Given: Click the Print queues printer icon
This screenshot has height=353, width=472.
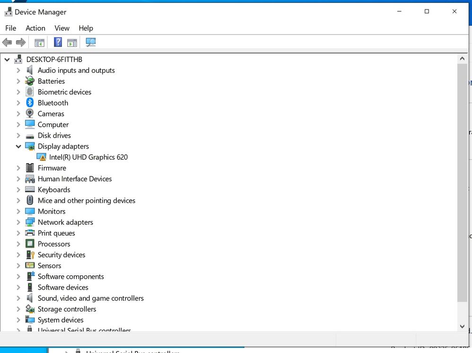Looking at the screenshot, I should pos(30,233).
